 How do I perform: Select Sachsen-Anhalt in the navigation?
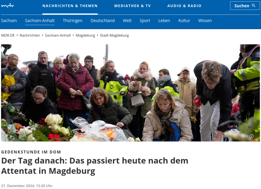[x=40, y=21]
